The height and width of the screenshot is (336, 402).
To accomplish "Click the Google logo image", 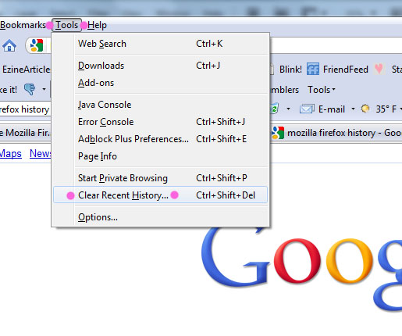I will [302, 268].
